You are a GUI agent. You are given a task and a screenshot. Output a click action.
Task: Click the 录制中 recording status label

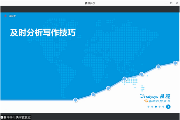point(12,16)
